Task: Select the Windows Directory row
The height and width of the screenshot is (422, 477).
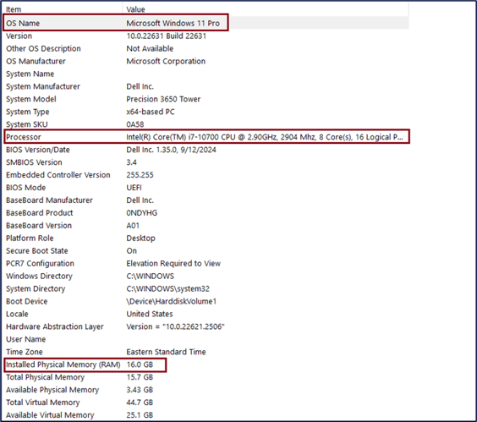Action: click(x=206, y=276)
